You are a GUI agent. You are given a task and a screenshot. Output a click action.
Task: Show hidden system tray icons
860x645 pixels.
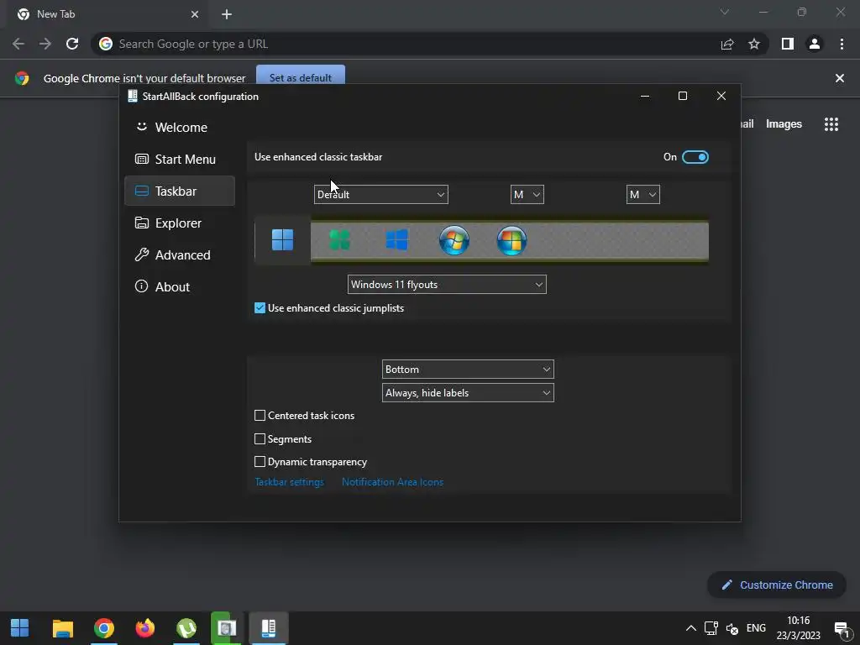[691, 628]
